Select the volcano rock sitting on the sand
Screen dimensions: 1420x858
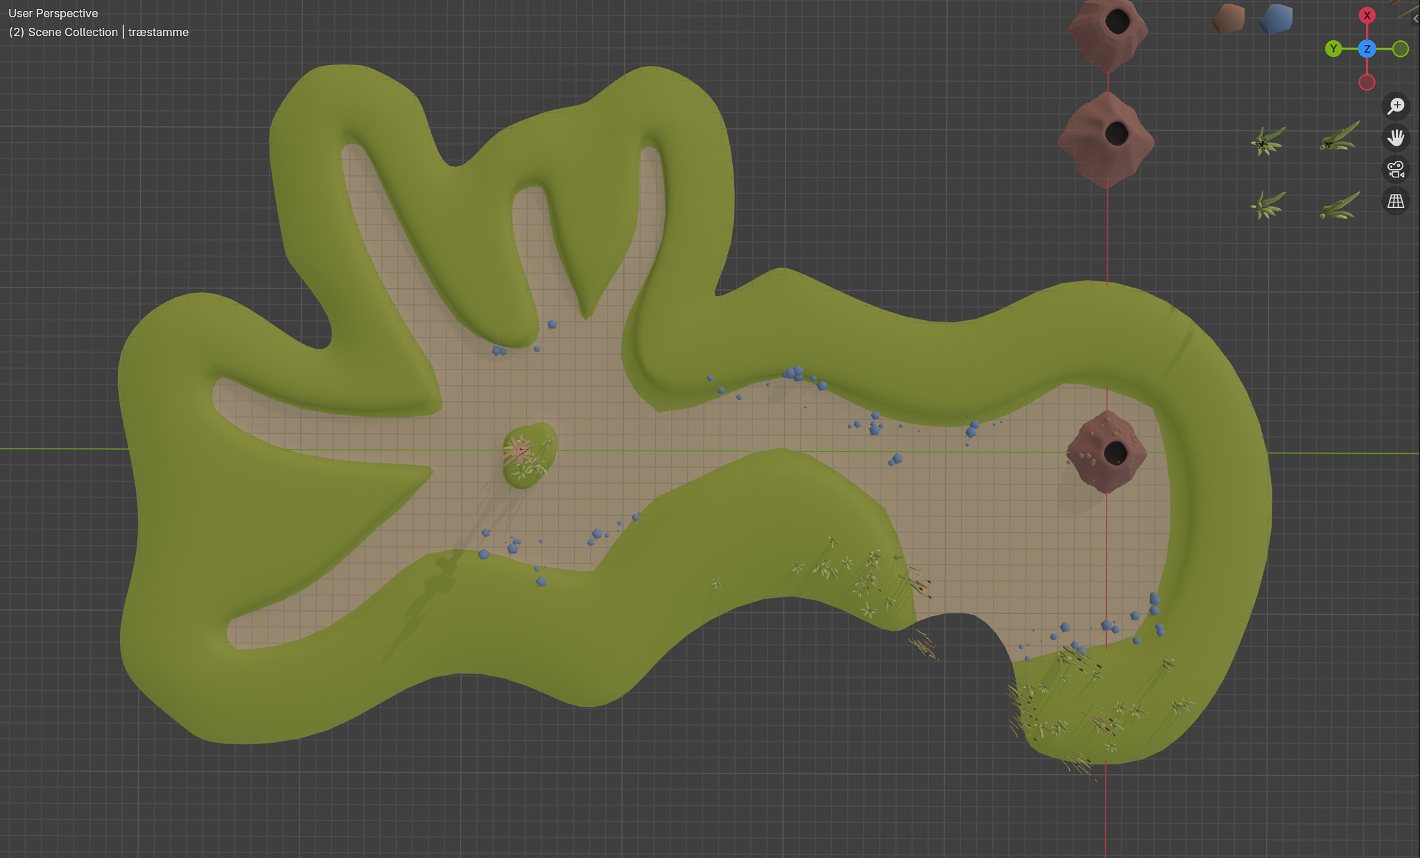(1106, 452)
